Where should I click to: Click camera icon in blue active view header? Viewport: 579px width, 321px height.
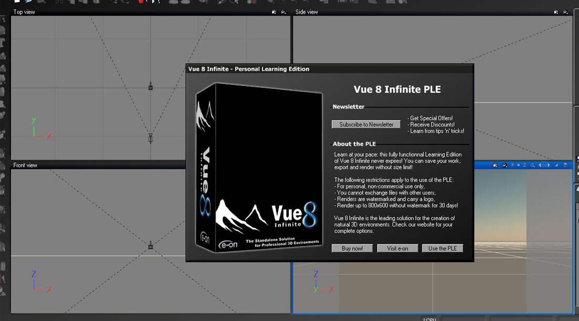coord(505,165)
